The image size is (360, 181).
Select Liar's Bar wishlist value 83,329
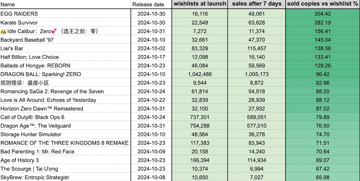pyautogui.click(x=200, y=48)
